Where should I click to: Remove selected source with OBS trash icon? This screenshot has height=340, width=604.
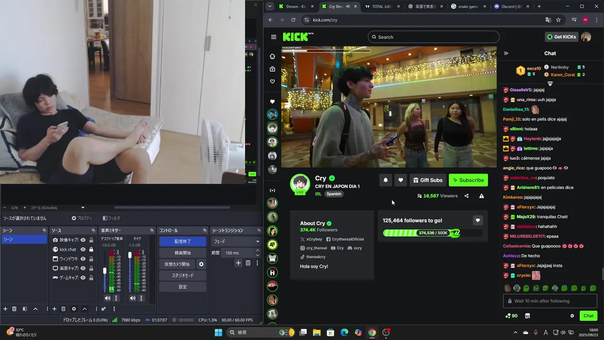63,309
